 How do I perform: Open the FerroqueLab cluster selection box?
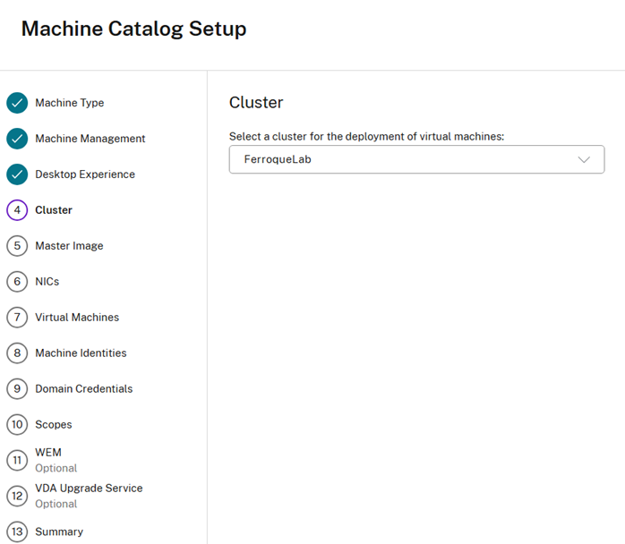pyautogui.click(x=403, y=159)
